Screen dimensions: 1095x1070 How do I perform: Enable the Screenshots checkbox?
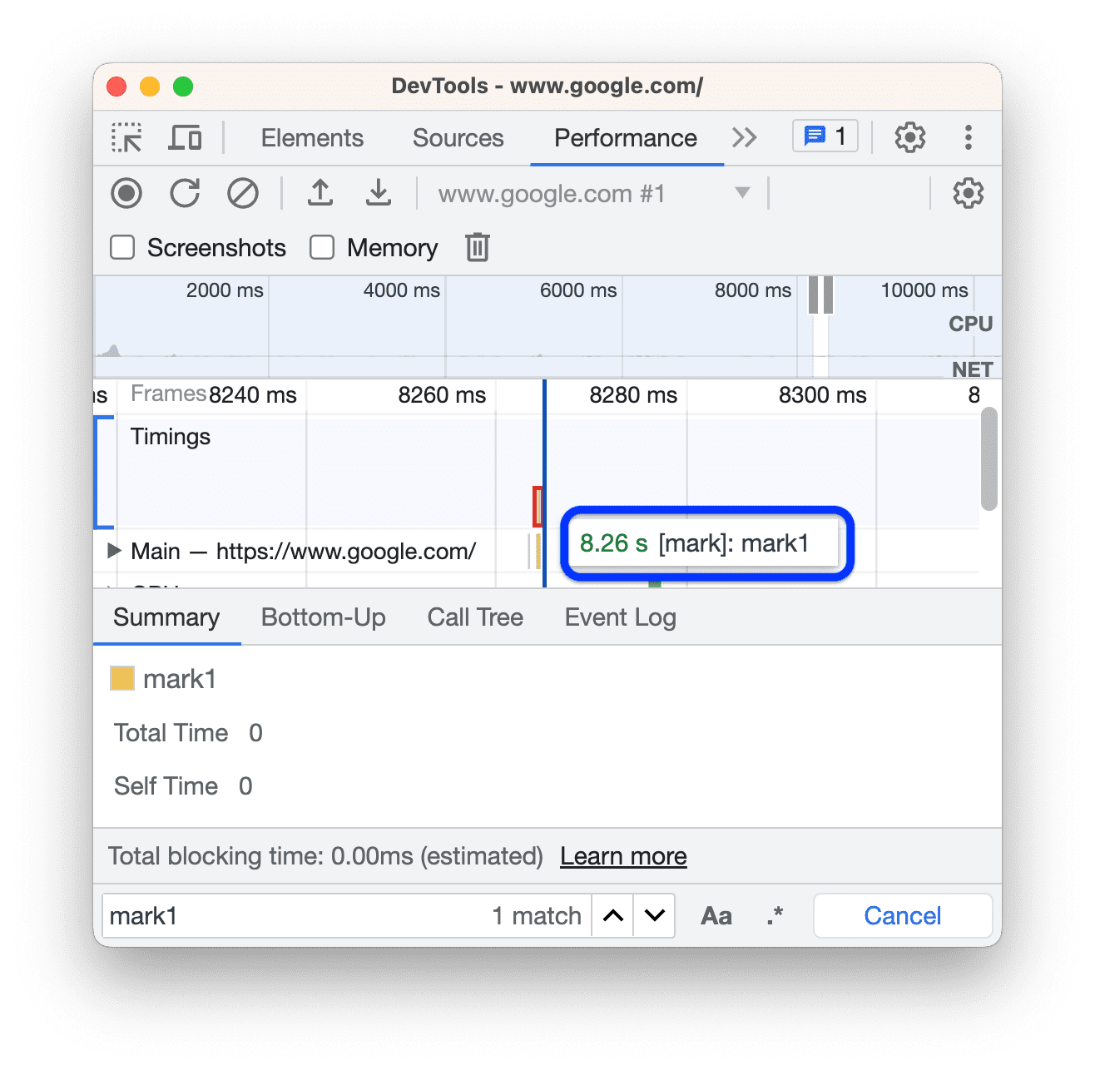[x=121, y=247]
